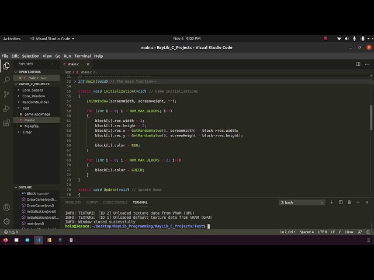Viewport: 374px width, 280px height.
Task: Open the Terminal menu
Action: point(82,56)
